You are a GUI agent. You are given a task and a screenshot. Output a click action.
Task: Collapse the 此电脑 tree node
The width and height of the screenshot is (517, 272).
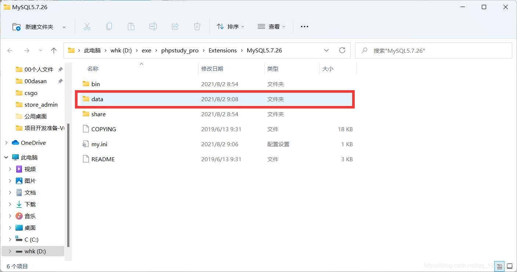tap(6, 157)
